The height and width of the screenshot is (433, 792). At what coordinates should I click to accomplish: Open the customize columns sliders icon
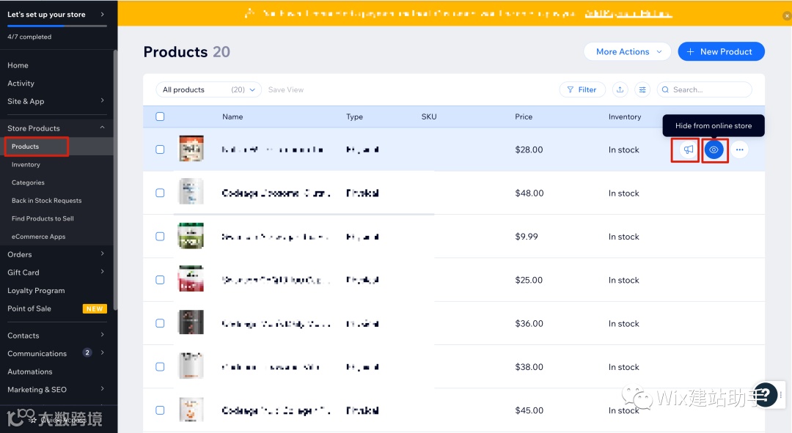pyautogui.click(x=642, y=89)
